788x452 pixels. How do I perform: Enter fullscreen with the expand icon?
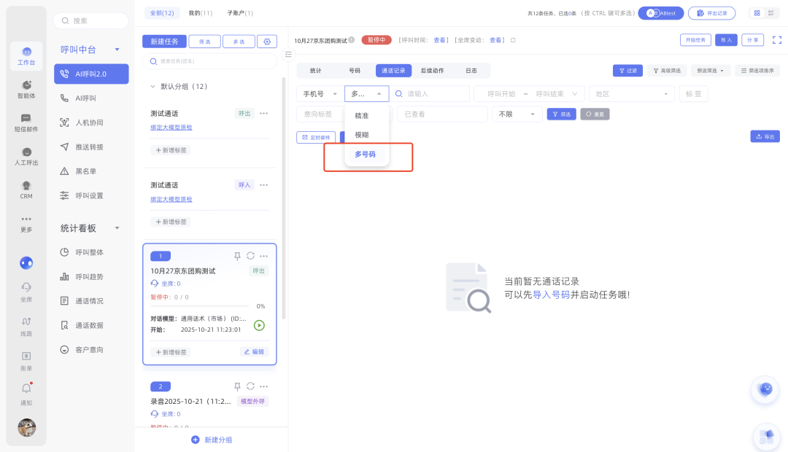(x=776, y=40)
